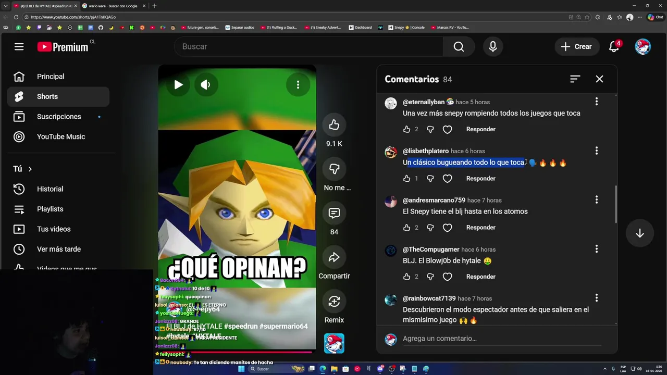
Task: Dislike @lisbethplatero's comment
Action: click(430, 179)
